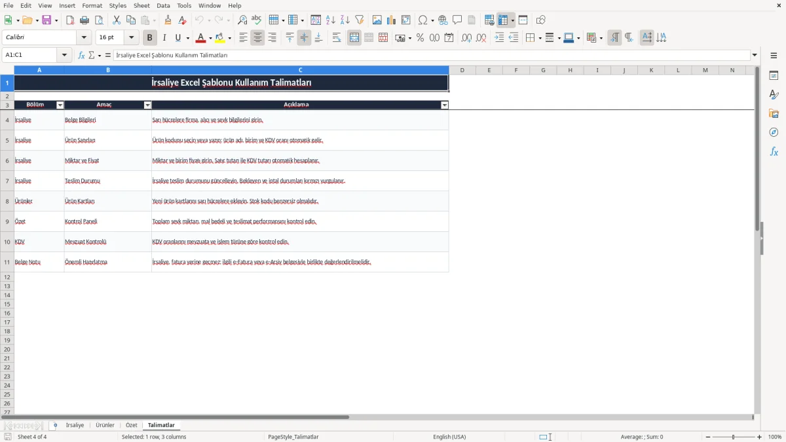Toggle italic formatting
The width and height of the screenshot is (786, 442).
[x=164, y=38]
